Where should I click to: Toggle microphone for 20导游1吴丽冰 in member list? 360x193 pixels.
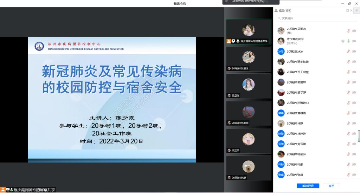tap(348, 31)
